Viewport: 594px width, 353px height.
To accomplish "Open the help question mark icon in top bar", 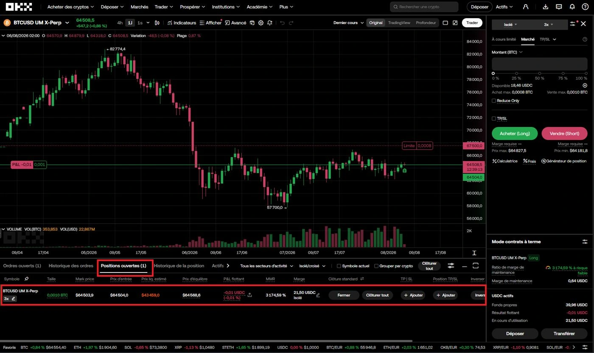I will click(585, 7).
